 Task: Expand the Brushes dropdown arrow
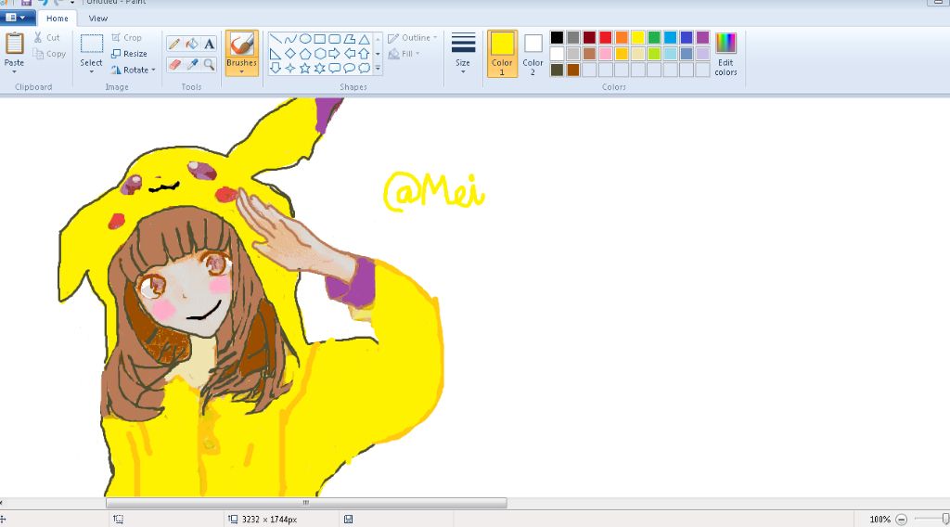[x=242, y=72]
